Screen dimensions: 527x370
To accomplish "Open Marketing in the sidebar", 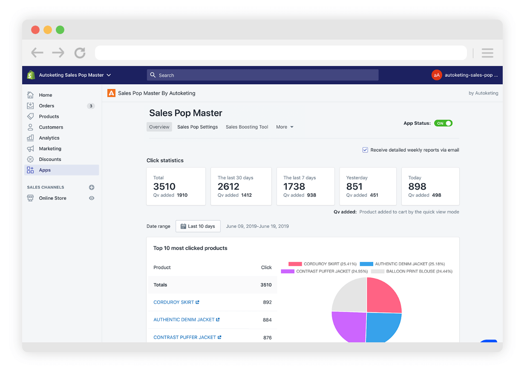I will point(50,149).
